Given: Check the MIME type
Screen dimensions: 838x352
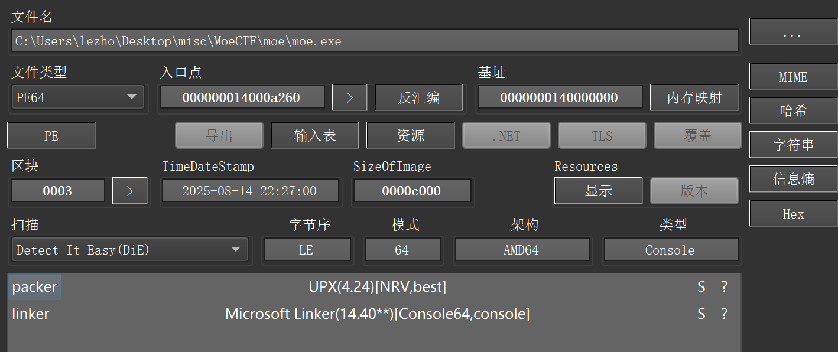Looking at the screenshot, I should 792,76.
